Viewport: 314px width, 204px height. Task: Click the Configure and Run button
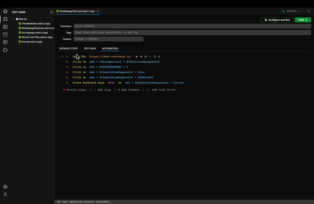tap(277, 20)
